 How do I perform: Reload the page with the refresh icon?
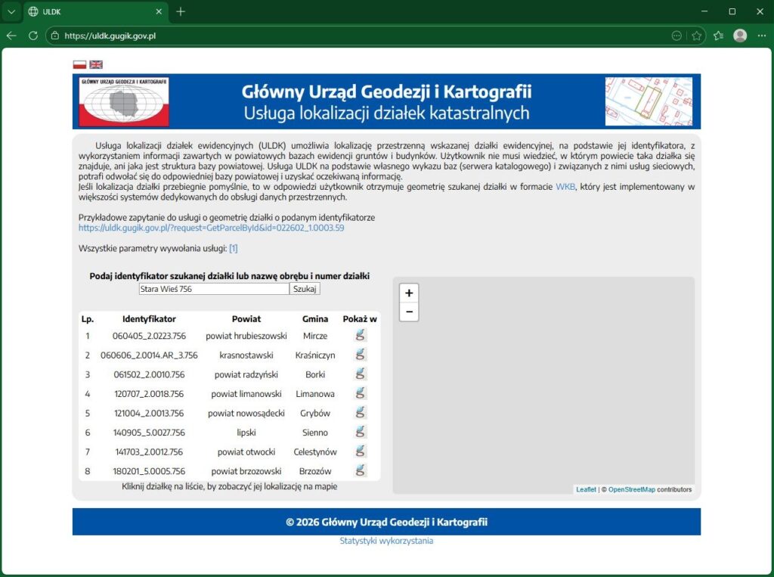33,35
